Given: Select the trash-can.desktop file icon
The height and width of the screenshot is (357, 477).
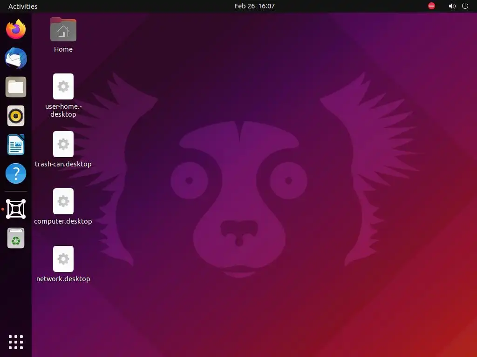Looking at the screenshot, I should click(63, 144).
